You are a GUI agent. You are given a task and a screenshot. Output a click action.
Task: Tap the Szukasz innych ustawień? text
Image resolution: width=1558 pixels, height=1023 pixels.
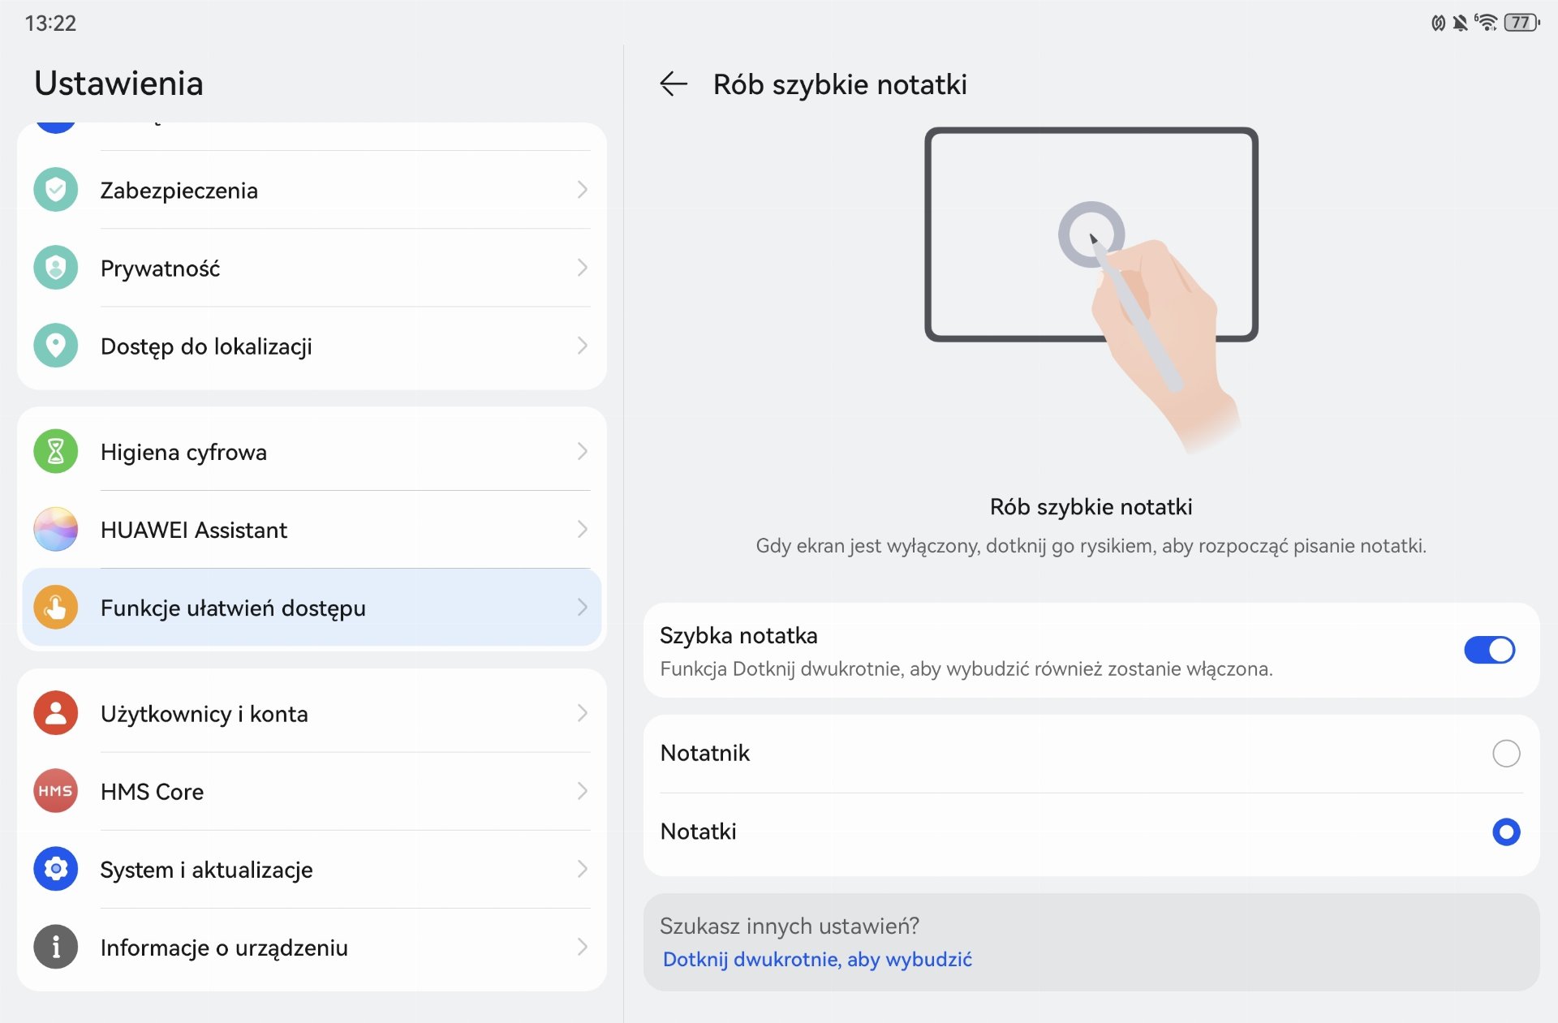(789, 926)
